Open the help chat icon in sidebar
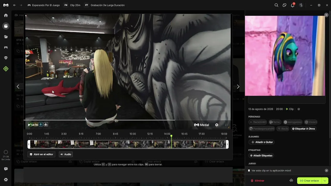331x186 pixels. point(6,169)
